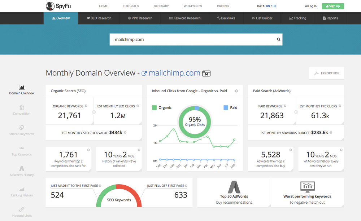This screenshot has width=361, height=221.
Task: Open the Pricing link
Action: pyautogui.click(x=223, y=6)
